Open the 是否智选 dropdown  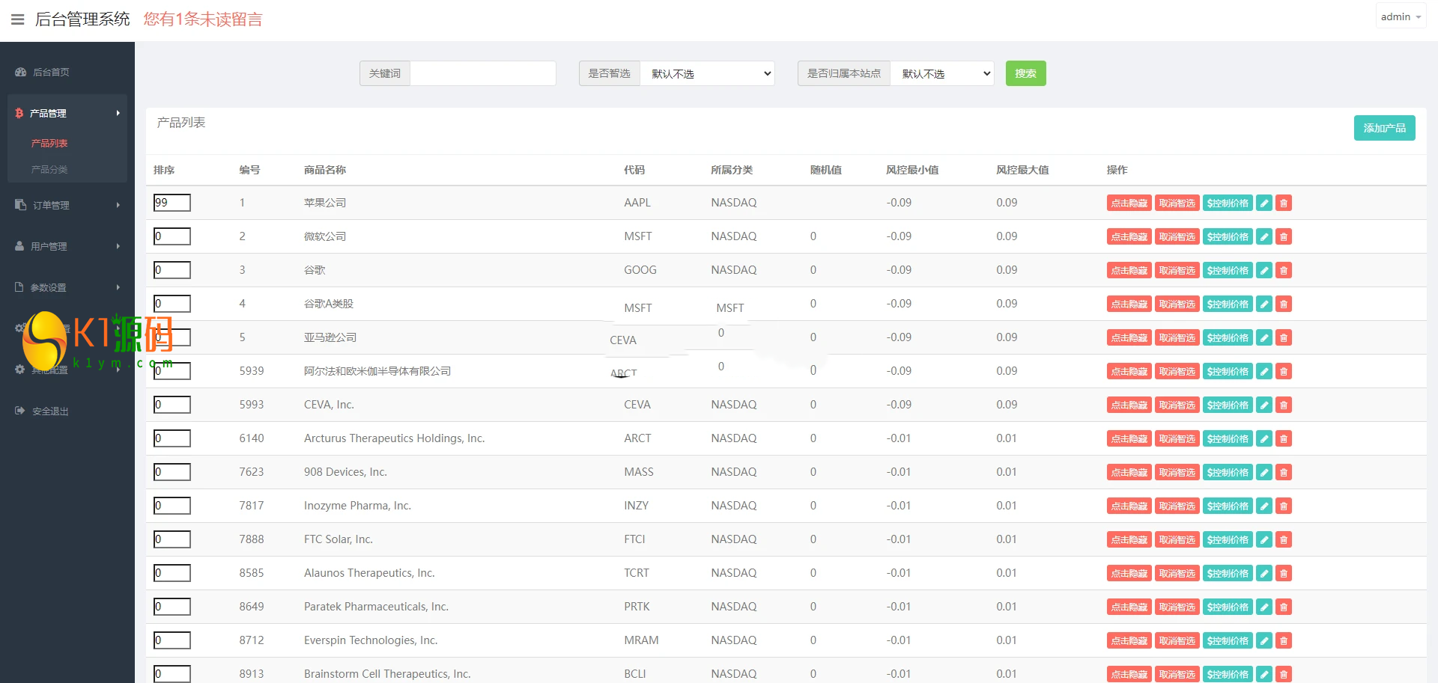point(707,73)
